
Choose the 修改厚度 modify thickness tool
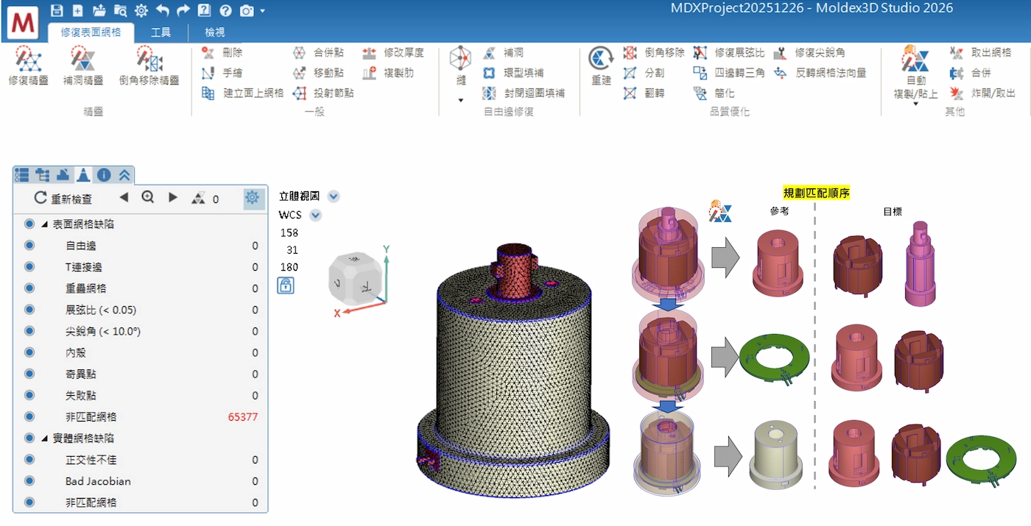[394, 53]
